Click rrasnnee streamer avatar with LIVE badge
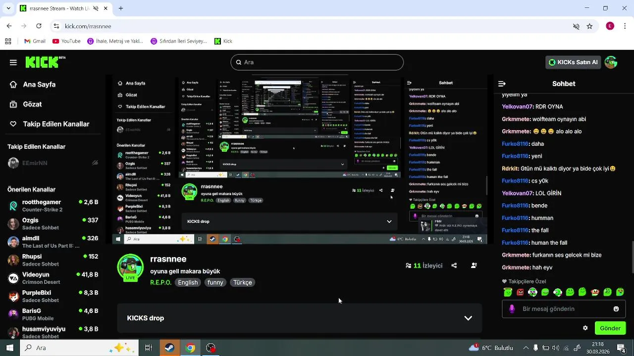 130,268
